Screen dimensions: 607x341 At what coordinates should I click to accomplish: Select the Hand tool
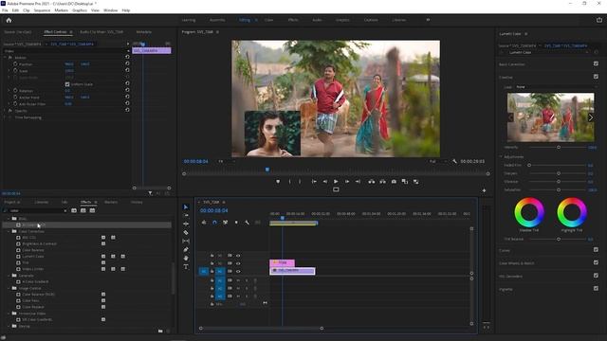click(x=186, y=258)
